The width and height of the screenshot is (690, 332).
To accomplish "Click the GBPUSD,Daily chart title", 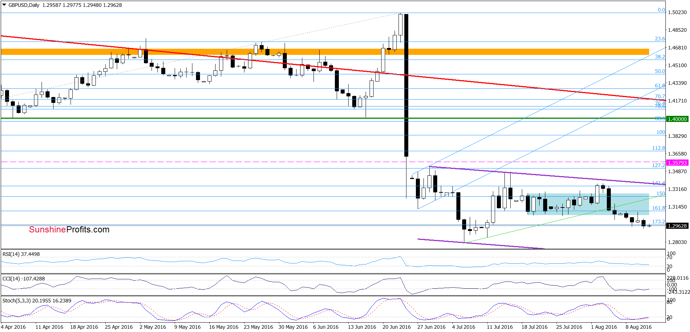I will tap(24, 5).
